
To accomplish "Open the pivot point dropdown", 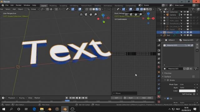I will [42, 9].
